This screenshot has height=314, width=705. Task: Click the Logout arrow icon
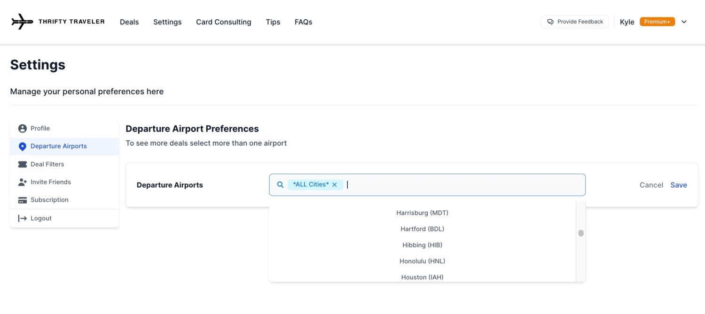point(23,217)
